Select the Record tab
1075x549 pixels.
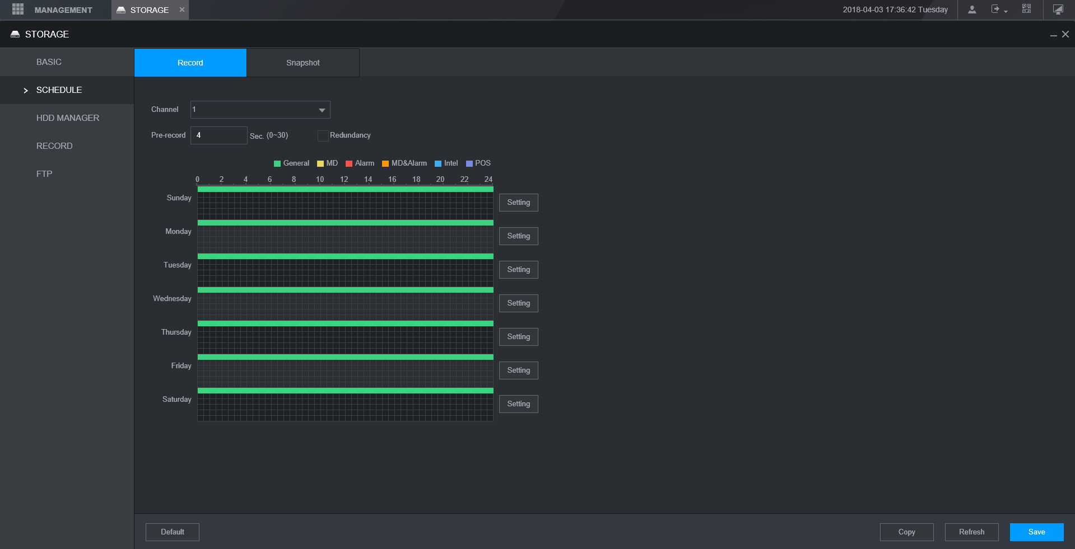(190, 63)
